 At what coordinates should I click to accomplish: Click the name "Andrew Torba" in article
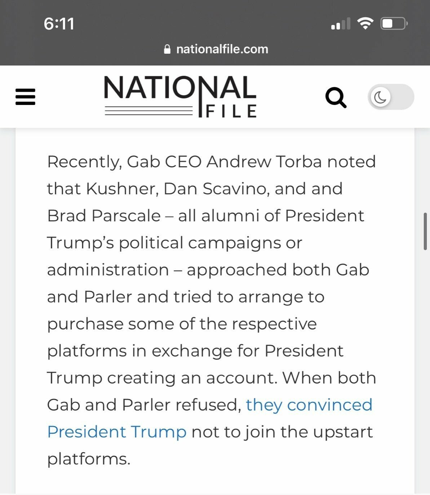click(x=264, y=162)
